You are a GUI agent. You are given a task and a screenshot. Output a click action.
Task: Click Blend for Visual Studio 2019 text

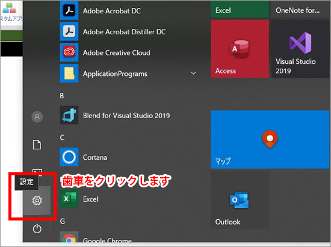126,116
